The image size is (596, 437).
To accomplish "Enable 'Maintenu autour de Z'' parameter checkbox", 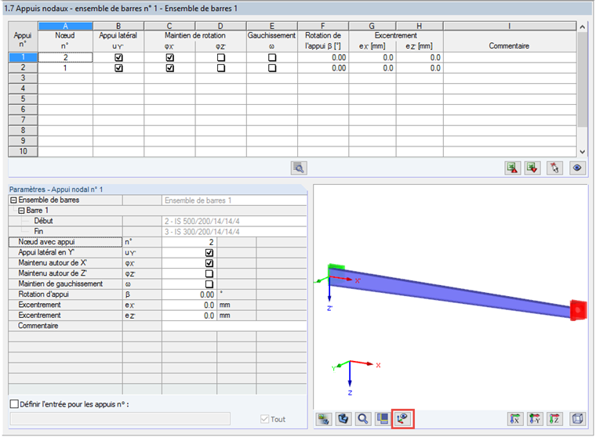I will pyautogui.click(x=209, y=273).
